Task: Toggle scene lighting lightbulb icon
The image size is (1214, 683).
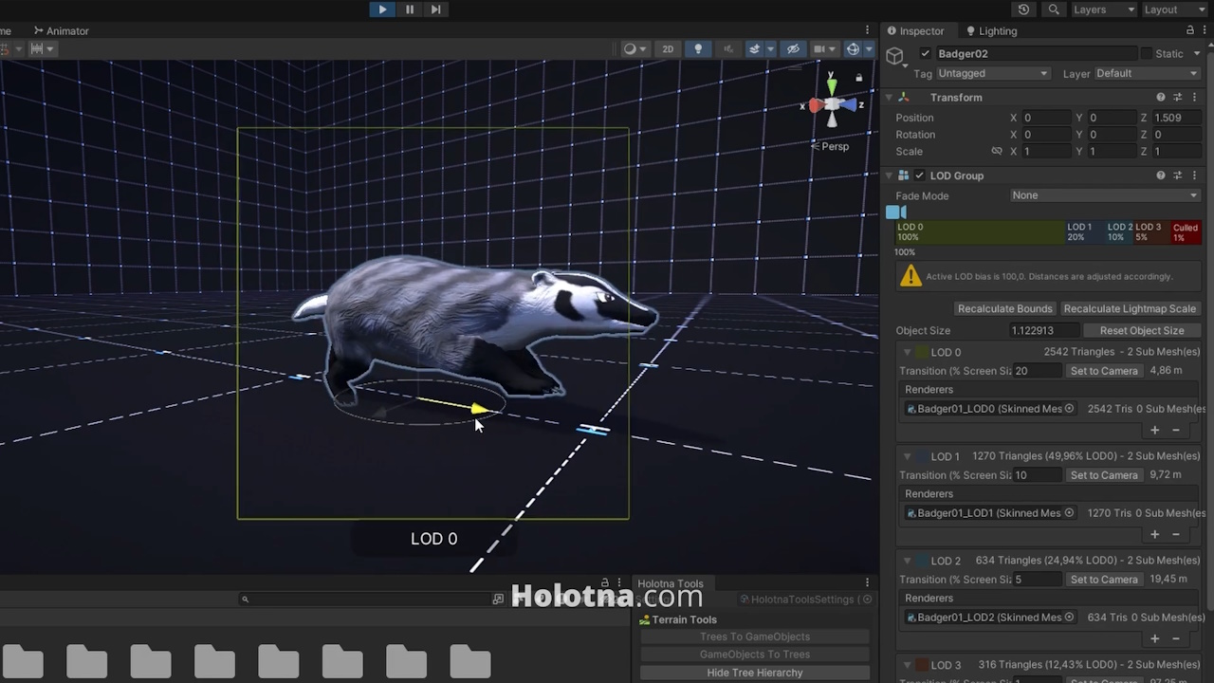Action: point(699,49)
